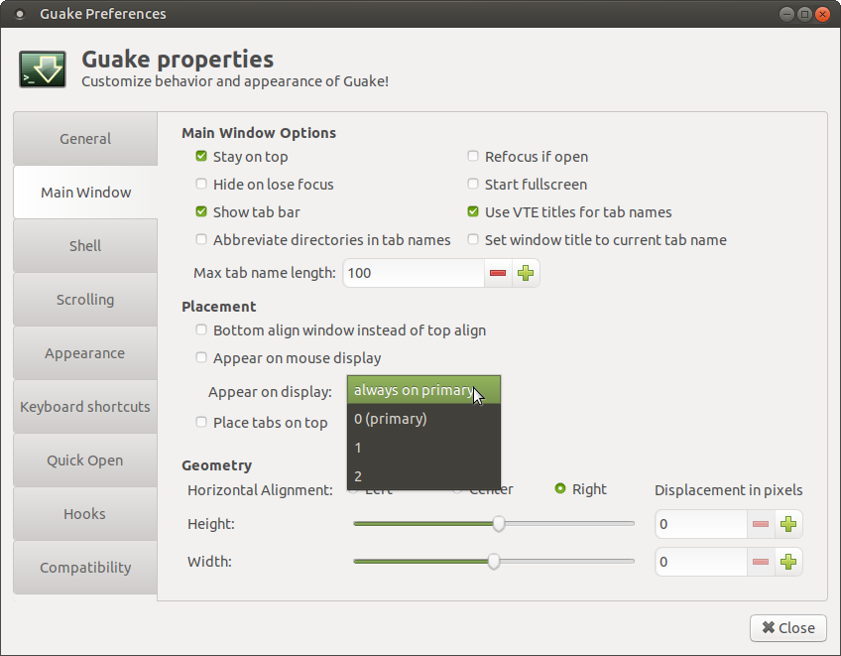
Task: Maximize the Guake Preferences window
Action: (804, 14)
